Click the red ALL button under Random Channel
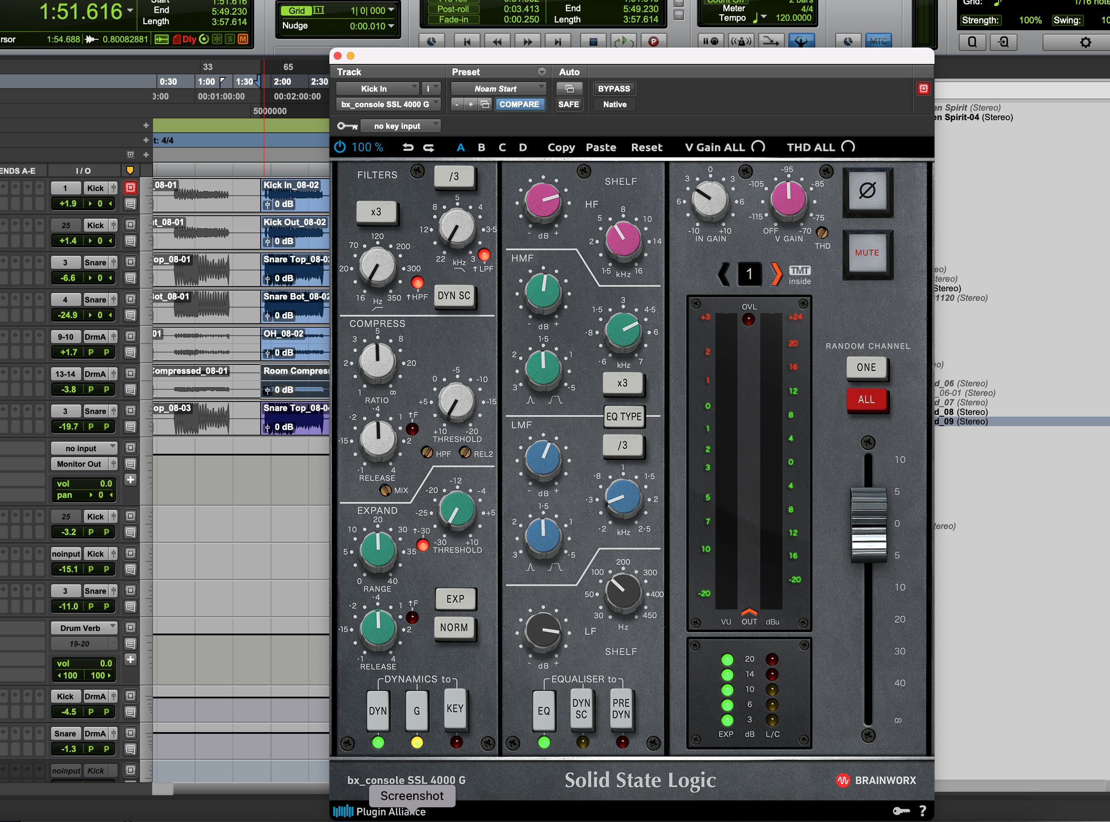Viewport: 1110px width, 822px height. 866,400
